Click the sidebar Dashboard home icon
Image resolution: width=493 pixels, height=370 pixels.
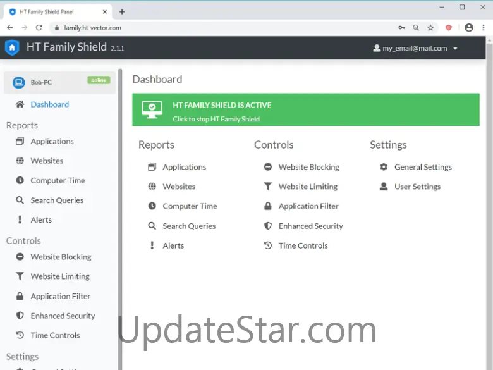(20, 104)
